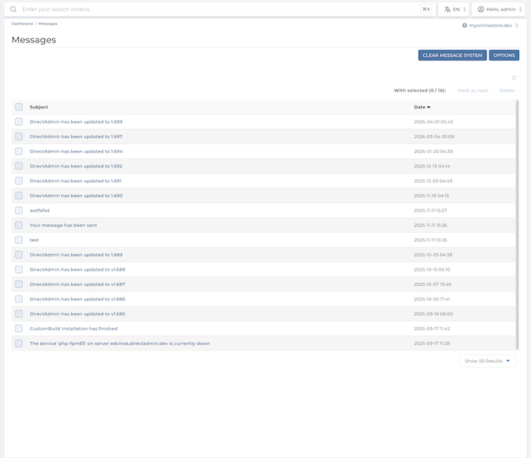Click the Options button
Viewport: 531px width, 458px height.
[504, 55]
